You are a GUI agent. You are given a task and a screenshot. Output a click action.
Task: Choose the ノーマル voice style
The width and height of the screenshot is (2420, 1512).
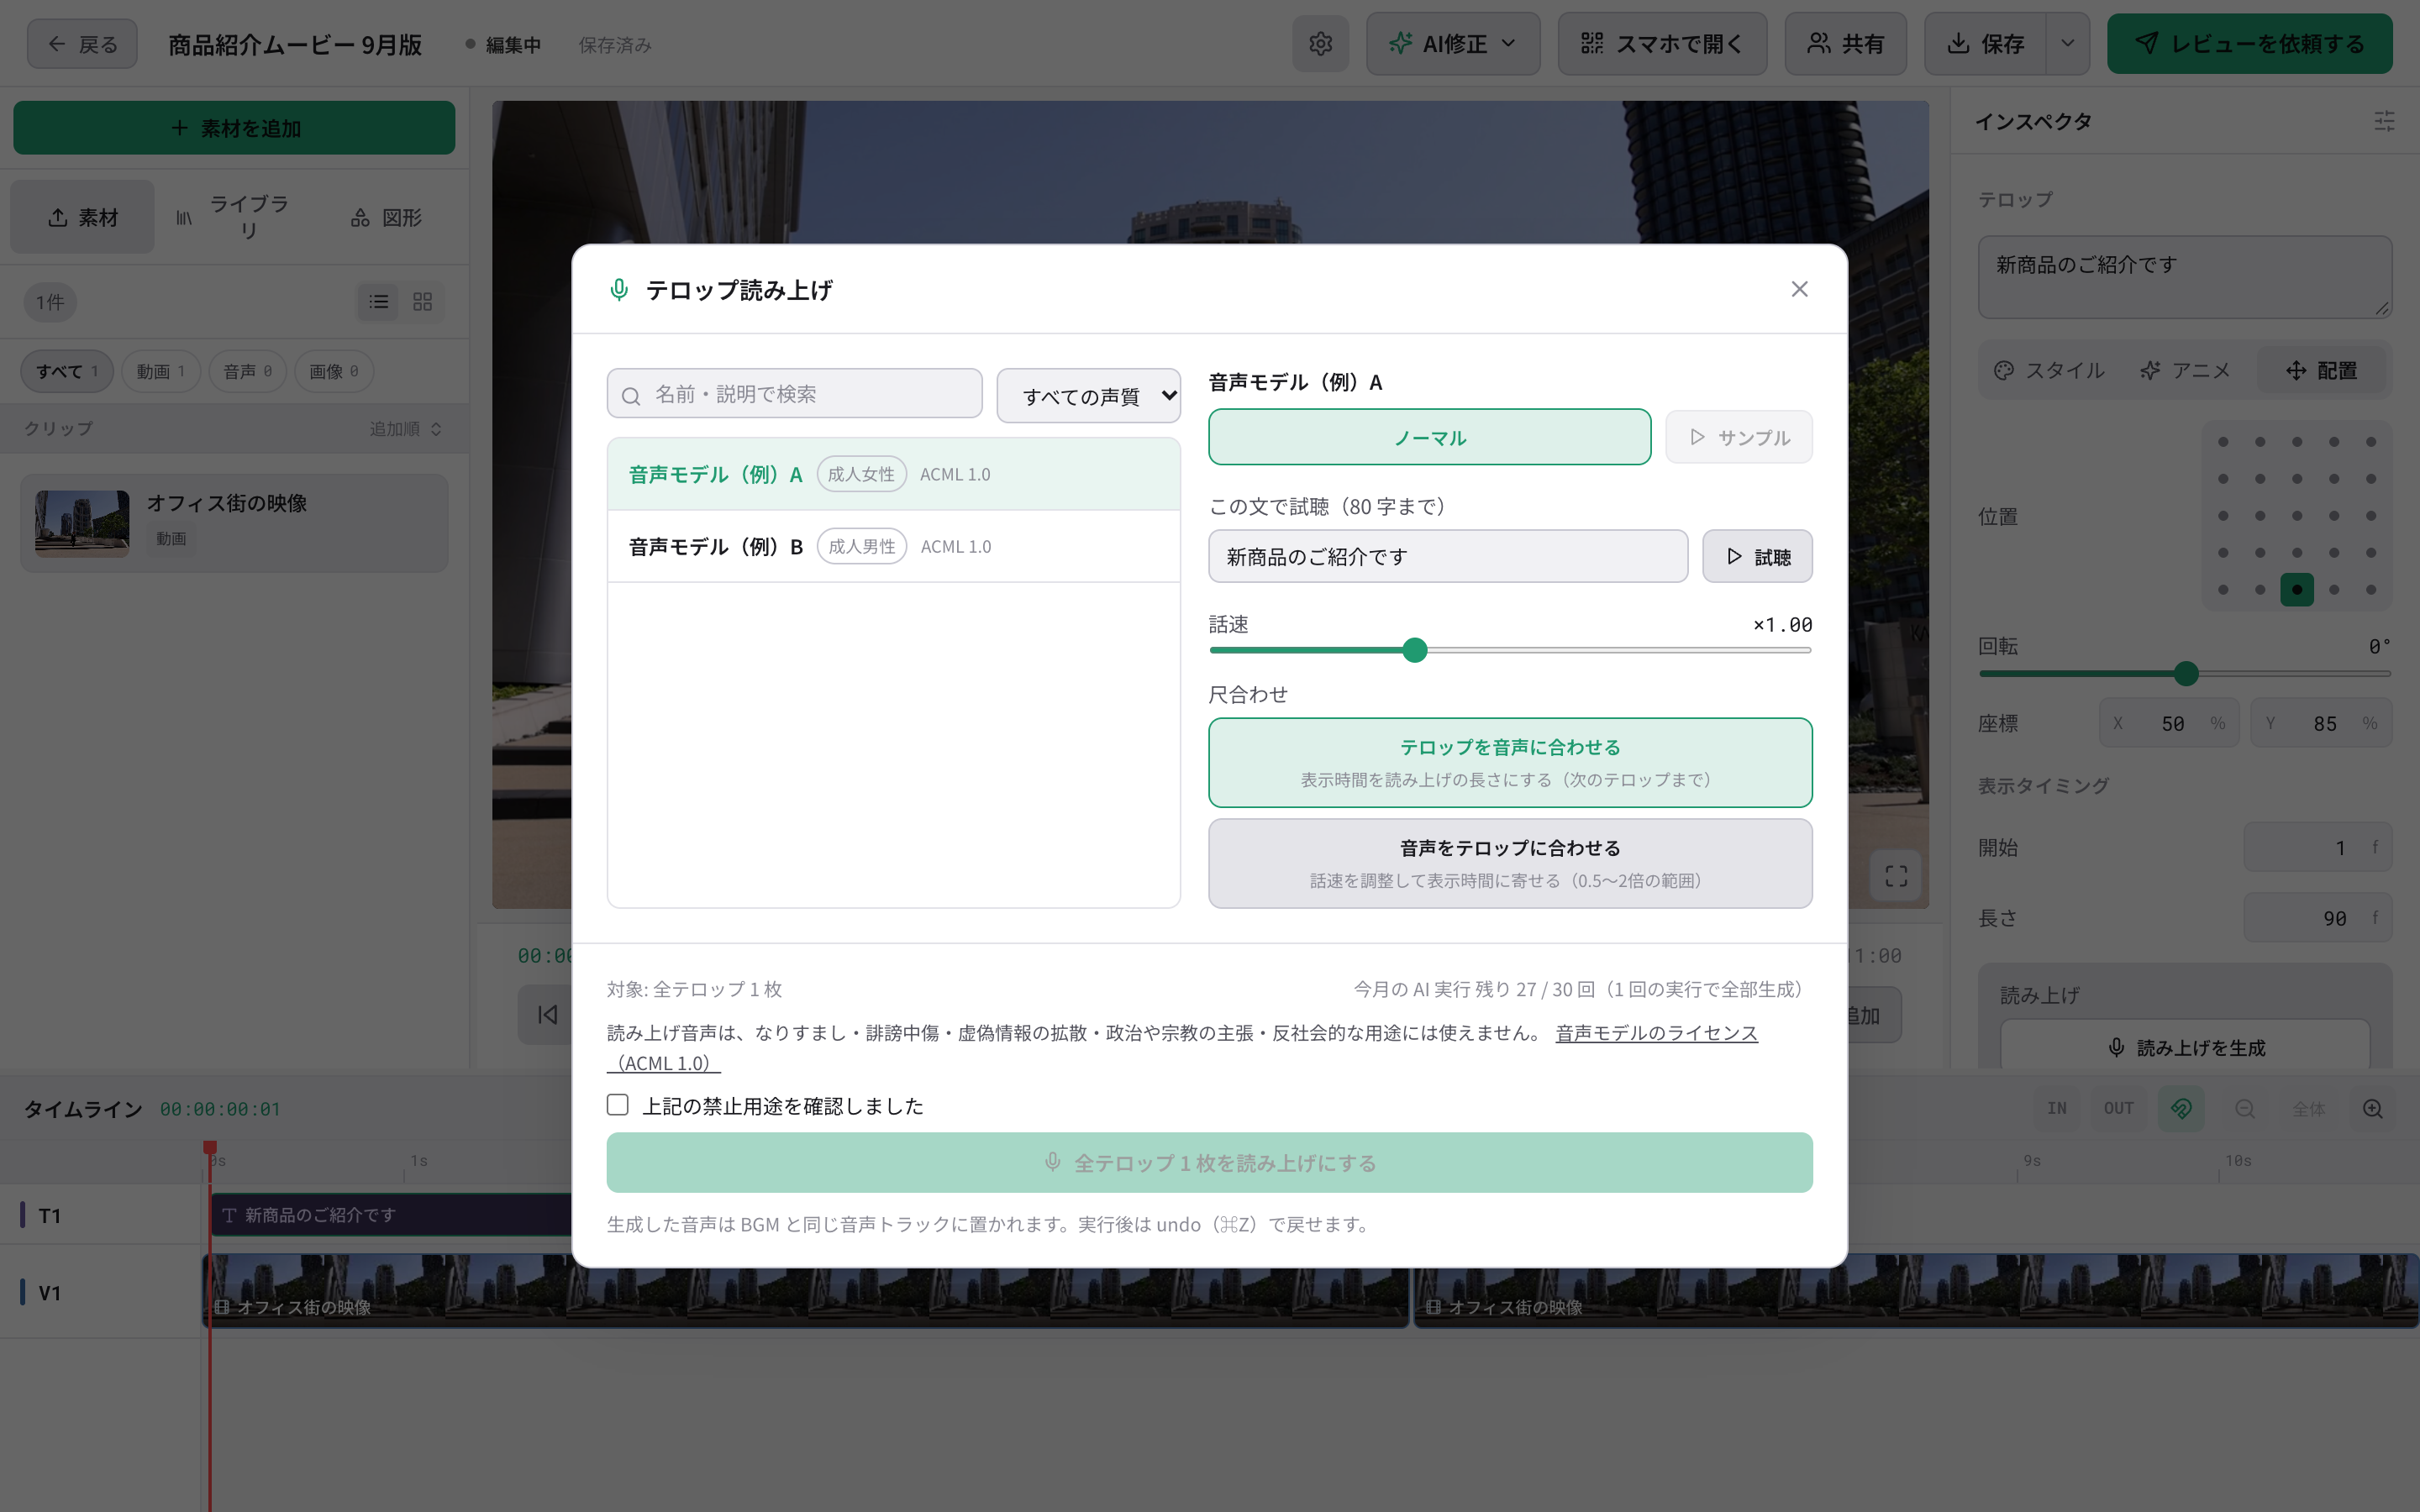[1429, 437]
